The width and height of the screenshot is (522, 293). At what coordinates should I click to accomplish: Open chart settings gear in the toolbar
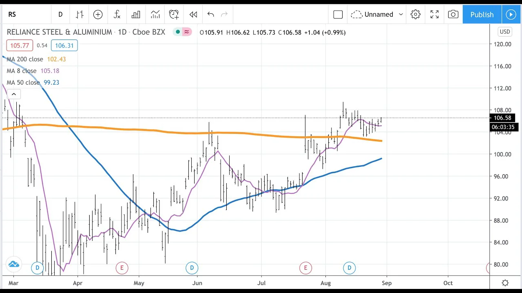pyautogui.click(x=416, y=15)
